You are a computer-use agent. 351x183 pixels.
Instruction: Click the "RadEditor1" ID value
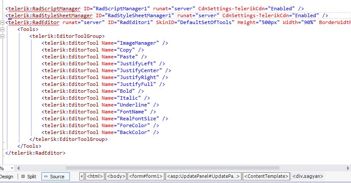(x=135, y=22)
